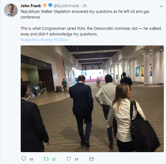The image size is (166, 164).
Task: Expand the tweet options chevron menu
Action: pos(161,6)
